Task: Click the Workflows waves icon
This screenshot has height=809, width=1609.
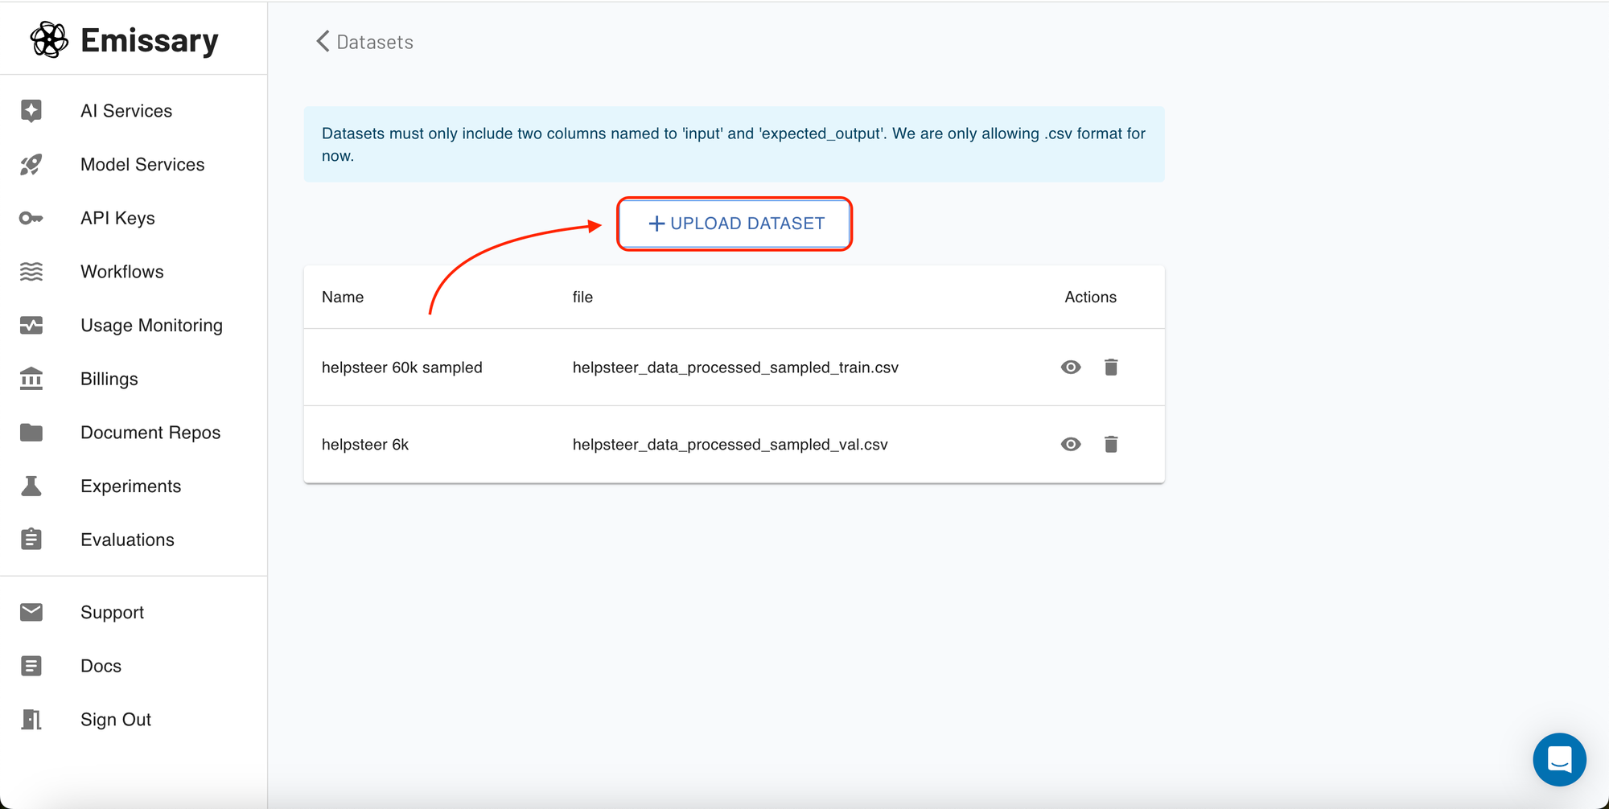Action: tap(31, 272)
